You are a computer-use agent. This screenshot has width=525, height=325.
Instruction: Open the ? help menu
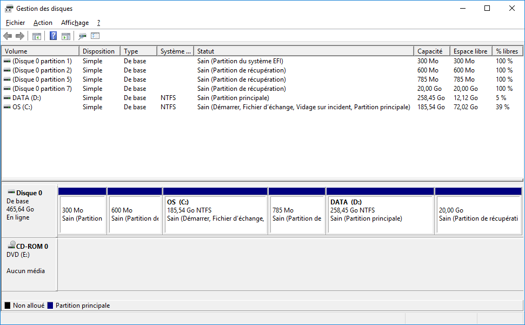click(x=99, y=23)
